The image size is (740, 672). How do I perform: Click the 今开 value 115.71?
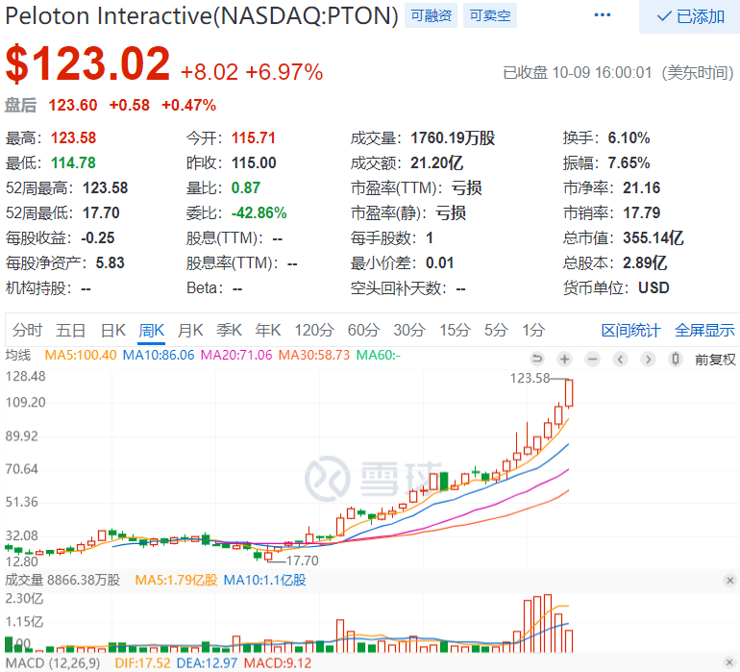(254, 137)
